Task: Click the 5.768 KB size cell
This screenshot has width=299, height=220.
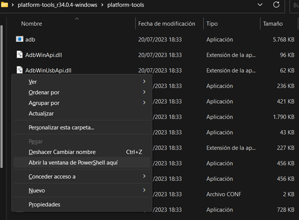Action: [x=283, y=39]
